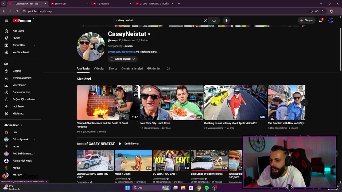
Task: Open best of CASEY NEISTAT playlist title
Action: point(96,144)
